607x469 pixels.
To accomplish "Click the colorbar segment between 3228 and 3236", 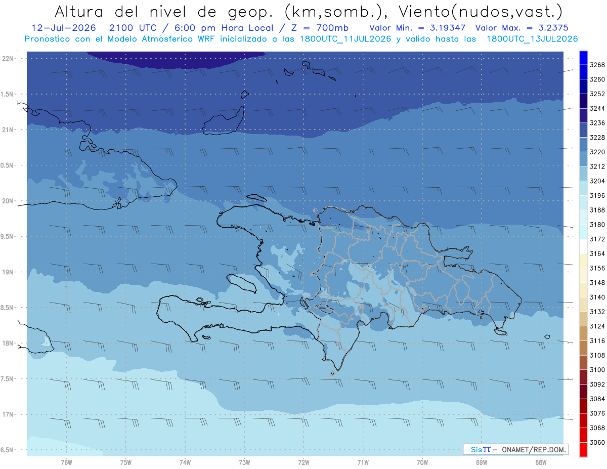I will tap(583, 130).
